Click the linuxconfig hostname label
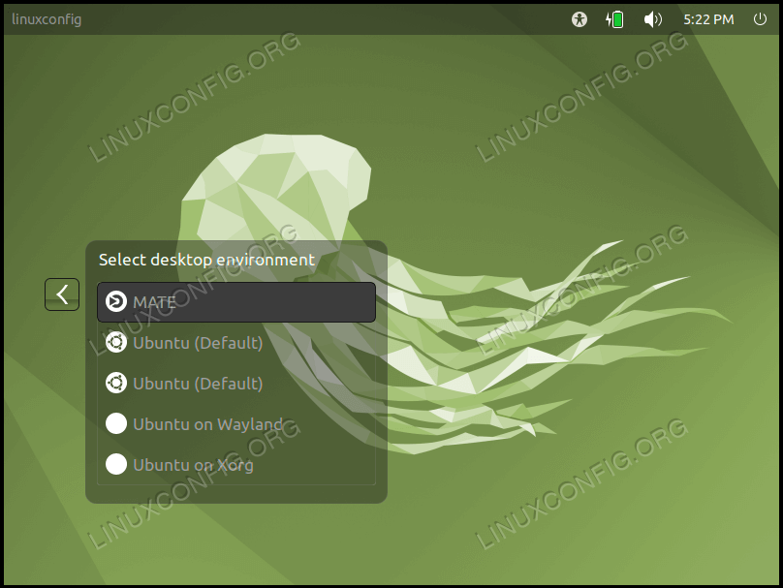The width and height of the screenshot is (783, 588). (x=47, y=19)
